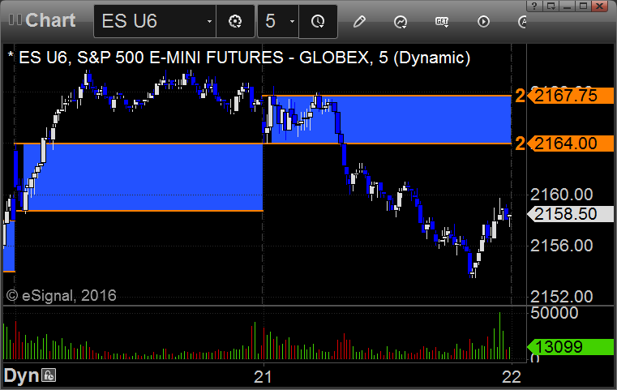The image size is (617, 390).
Task: Click the ES U6 symbol input field
Action: [x=155, y=21]
